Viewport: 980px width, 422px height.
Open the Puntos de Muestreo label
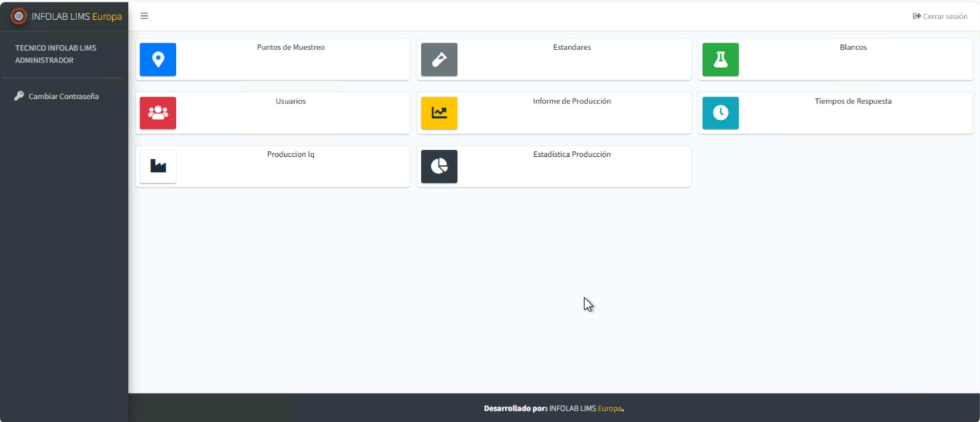pyautogui.click(x=290, y=47)
